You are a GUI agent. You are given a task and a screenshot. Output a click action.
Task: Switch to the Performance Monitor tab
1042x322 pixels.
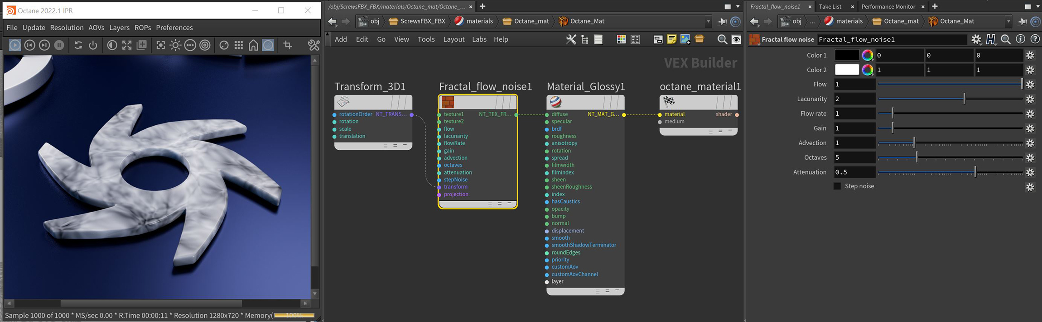(x=888, y=6)
